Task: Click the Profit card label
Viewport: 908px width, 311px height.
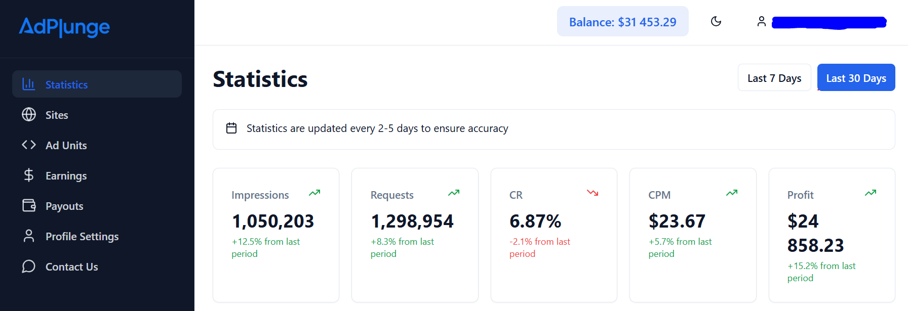Action: tap(801, 195)
